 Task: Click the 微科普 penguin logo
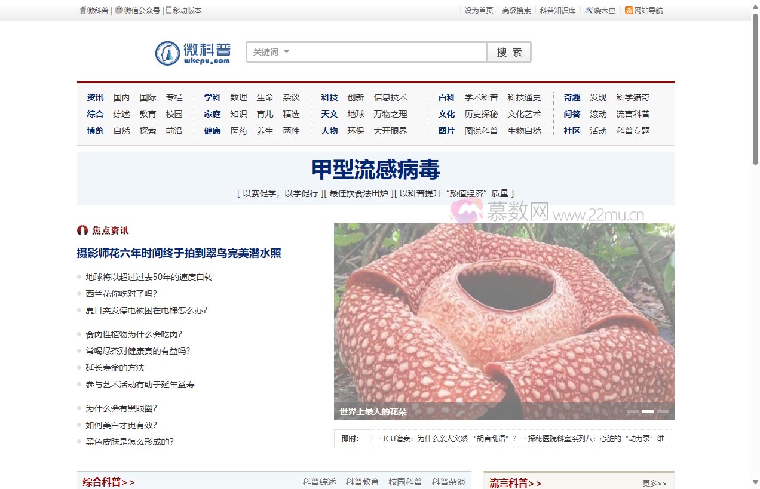[167, 53]
